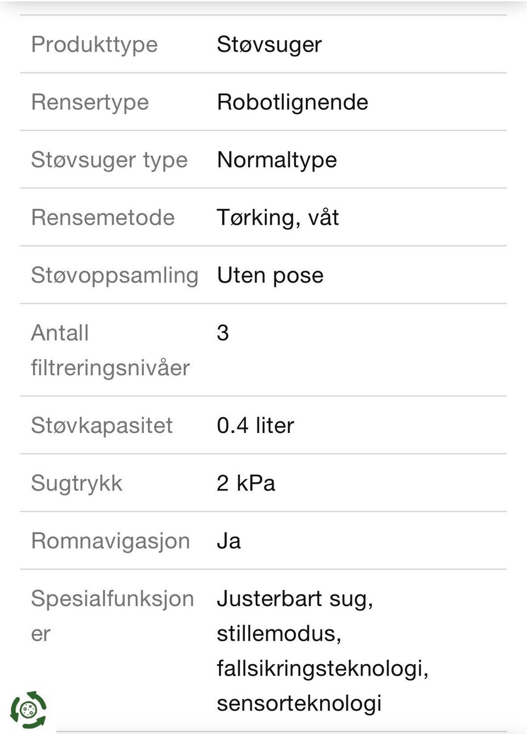Tap the Uten pose value
Viewport: 527px width, 734px height.
[x=270, y=275]
